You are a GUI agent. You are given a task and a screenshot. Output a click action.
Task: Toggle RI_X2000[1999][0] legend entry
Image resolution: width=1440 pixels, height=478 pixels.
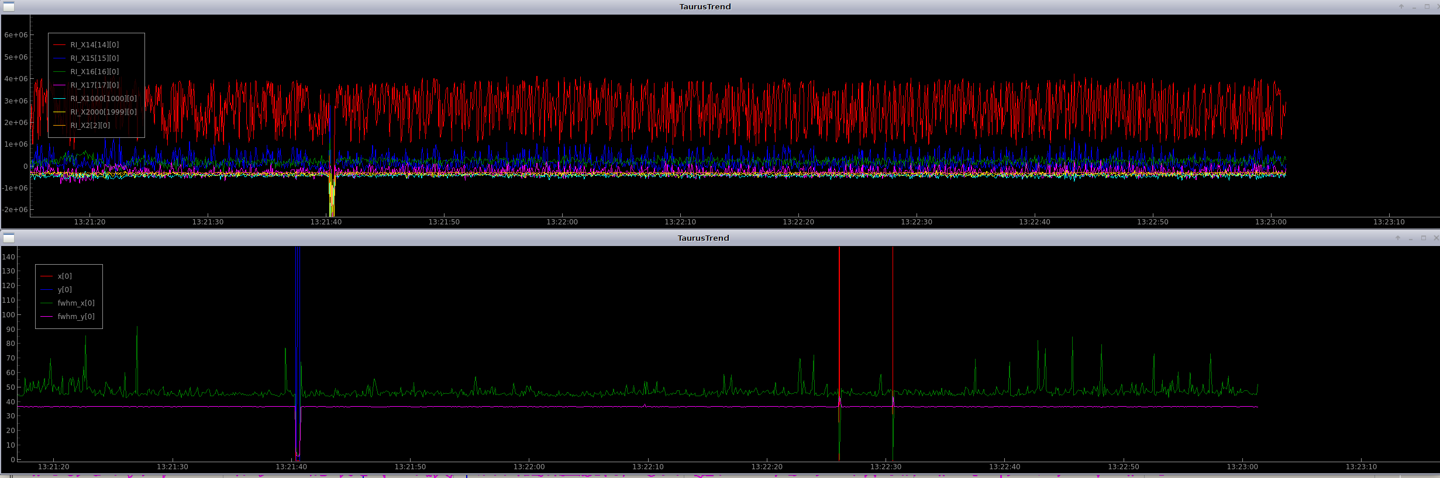tap(103, 112)
